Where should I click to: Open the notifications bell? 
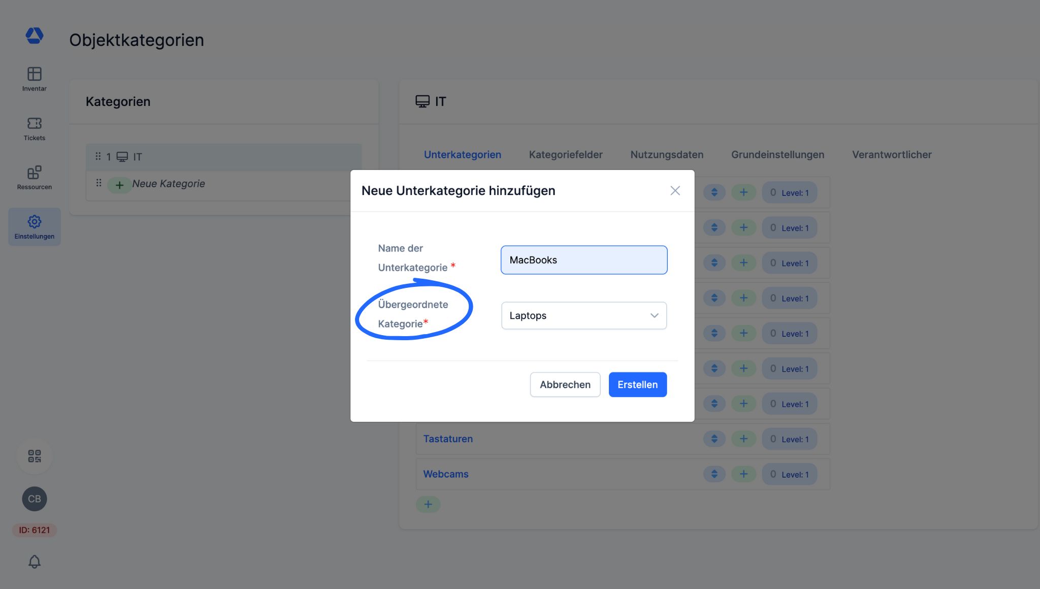click(x=35, y=562)
